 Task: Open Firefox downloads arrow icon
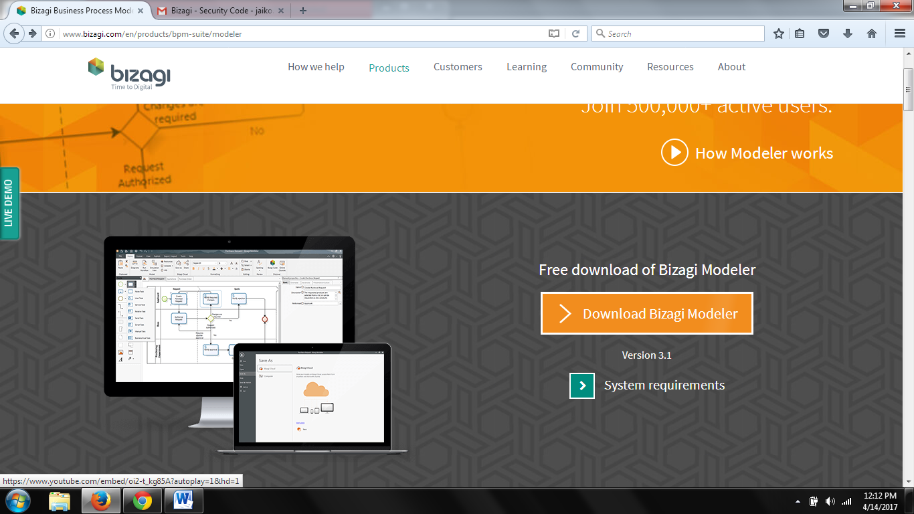[x=848, y=33]
